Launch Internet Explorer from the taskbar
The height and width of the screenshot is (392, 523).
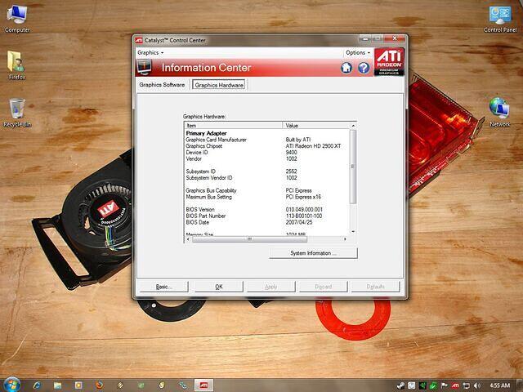coord(37,385)
